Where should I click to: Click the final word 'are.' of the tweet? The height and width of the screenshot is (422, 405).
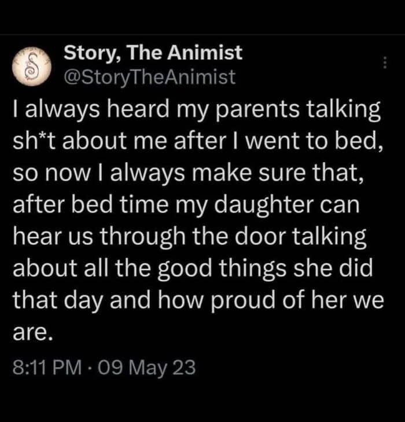coord(32,333)
